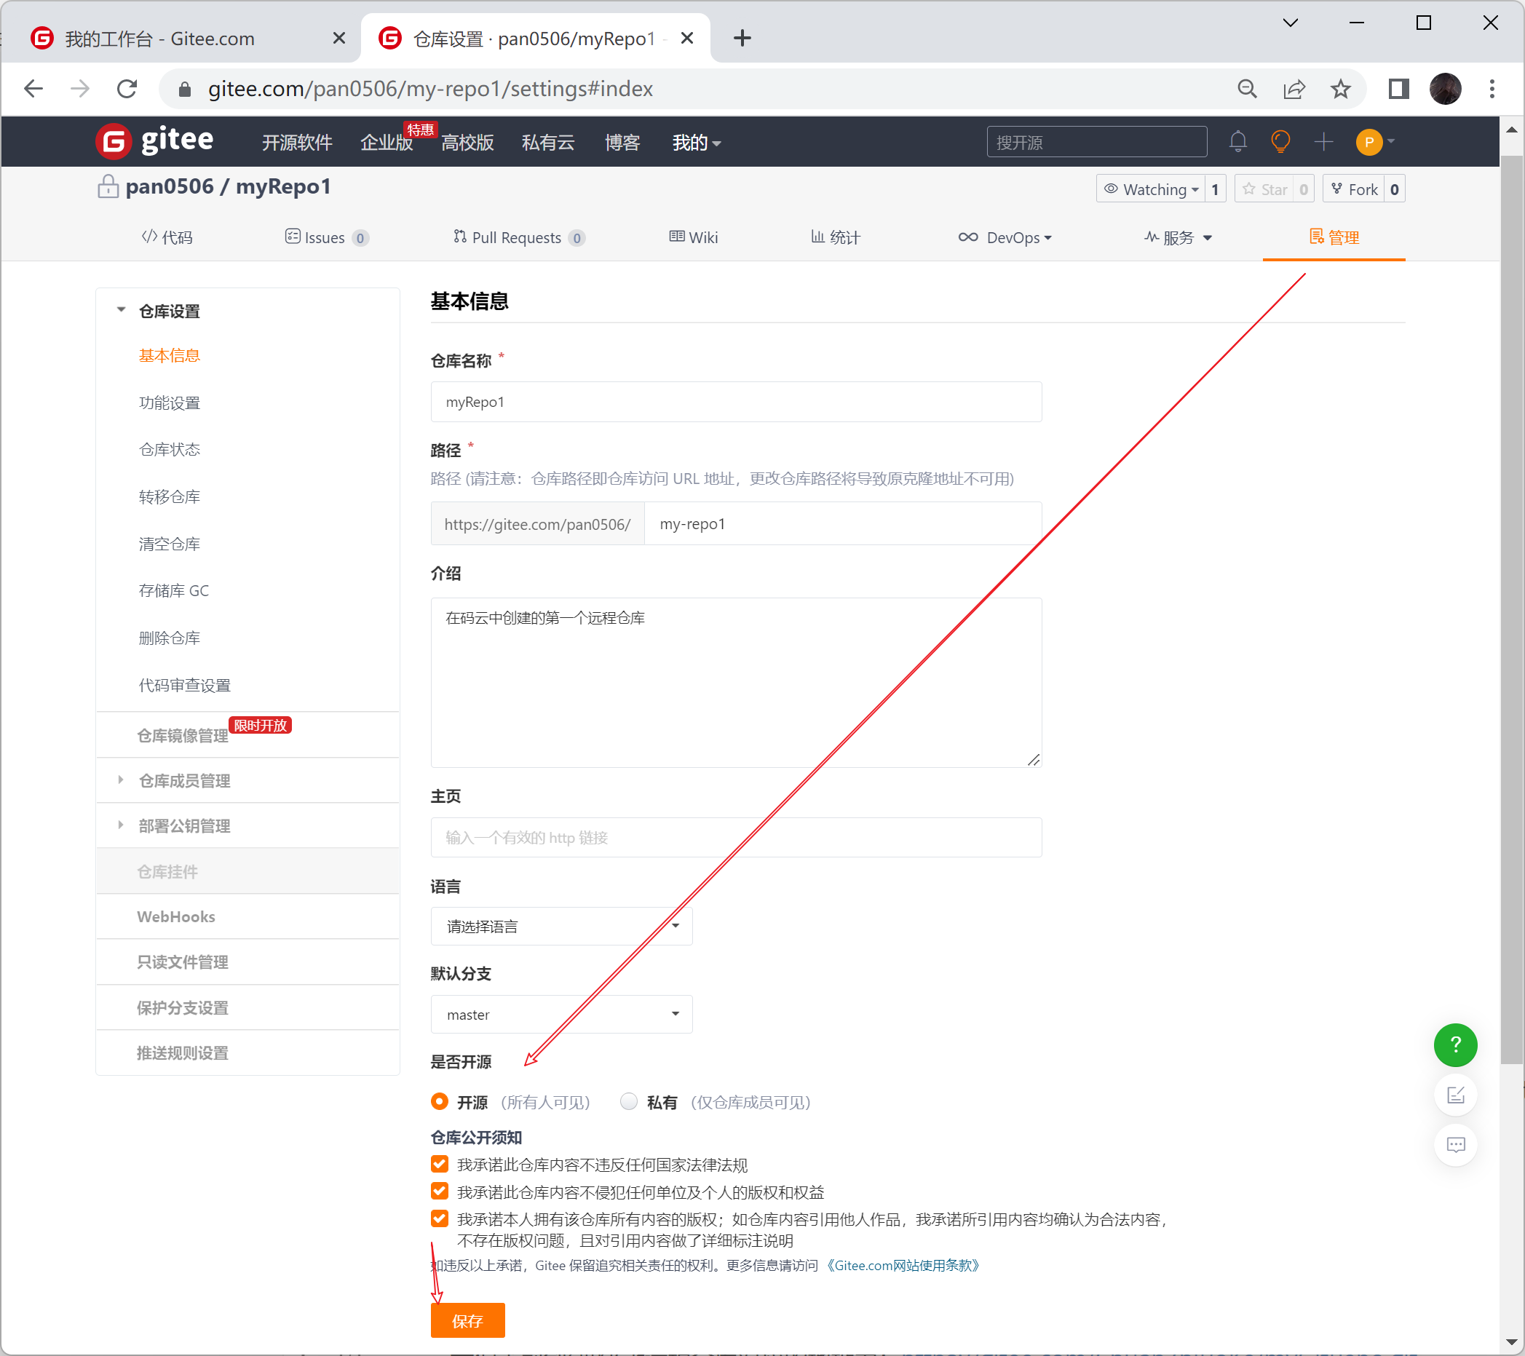The image size is (1525, 1356).
Task: Click the notification bell icon
Action: [1237, 142]
